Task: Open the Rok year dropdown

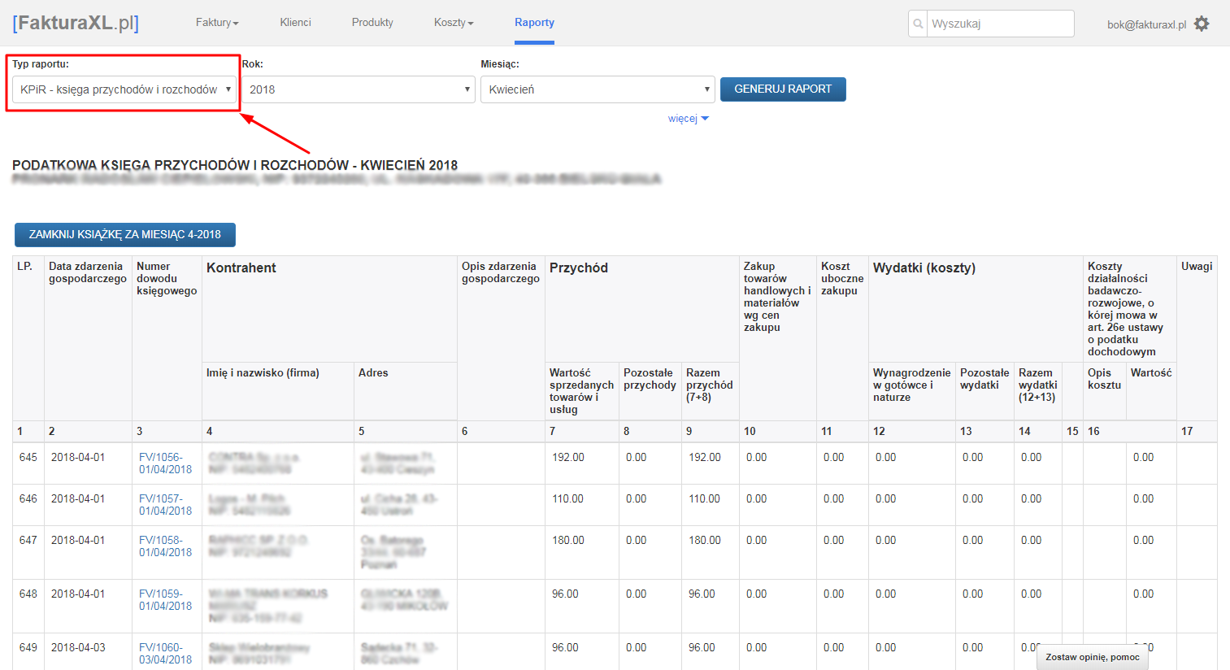Action: (359, 89)
